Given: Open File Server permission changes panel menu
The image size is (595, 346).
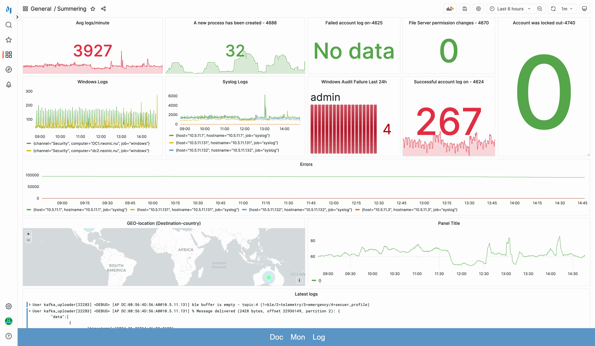Looking at the screenshot, I should coord(449,23).
